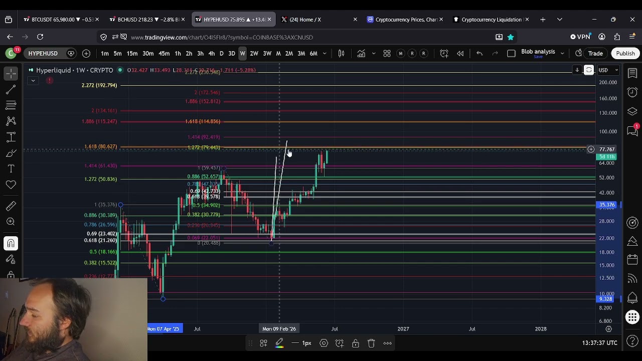Switch to Cryptocurrency Liquidation browser tab

491,20
